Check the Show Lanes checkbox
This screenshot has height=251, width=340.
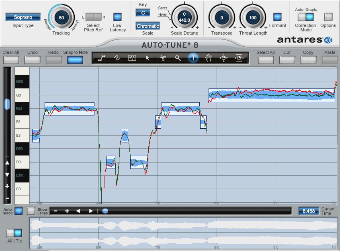click(31, 211)
